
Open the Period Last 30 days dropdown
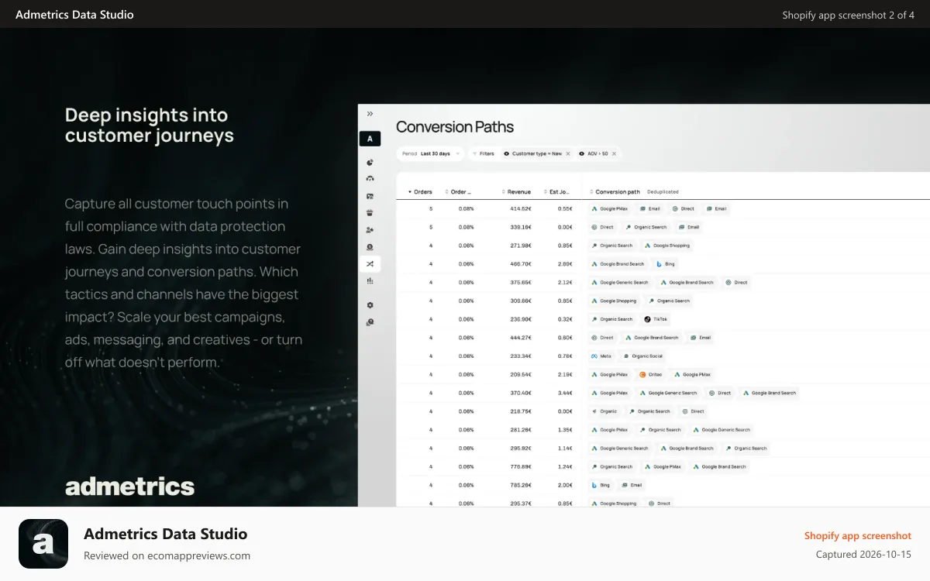click(x=430, y=153)
